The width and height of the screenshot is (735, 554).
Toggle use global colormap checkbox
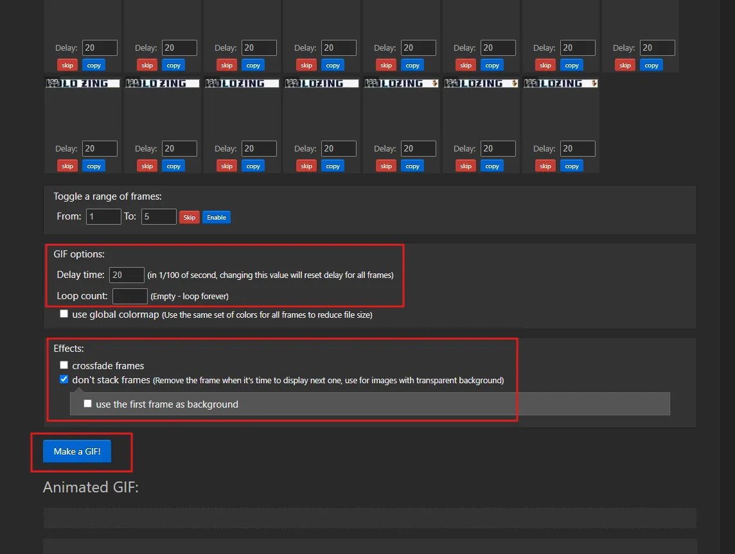(x=64, y=314)
